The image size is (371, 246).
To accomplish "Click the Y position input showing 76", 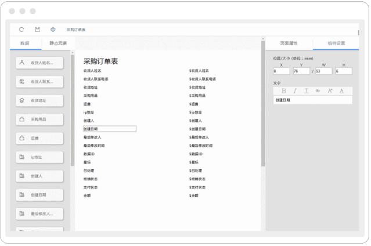I will coord(301,71).
